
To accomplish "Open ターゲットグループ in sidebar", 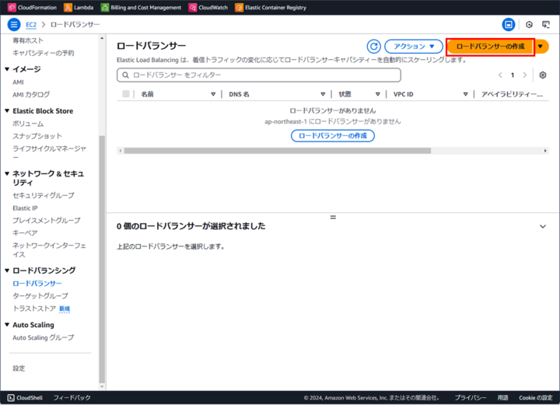I will pos(40,296).
